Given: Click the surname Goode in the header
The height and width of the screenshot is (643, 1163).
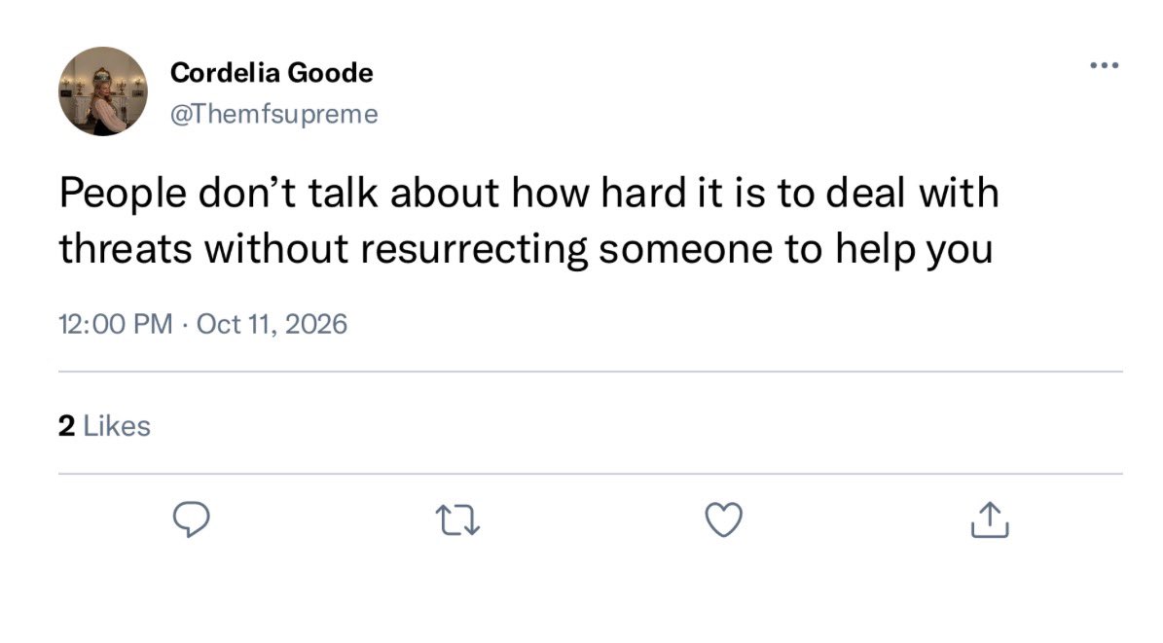Looking at the screenshot, I should point(330,73).
